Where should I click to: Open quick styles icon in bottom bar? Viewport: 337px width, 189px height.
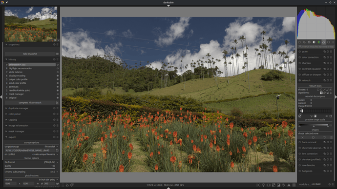(x=67, y=185)
